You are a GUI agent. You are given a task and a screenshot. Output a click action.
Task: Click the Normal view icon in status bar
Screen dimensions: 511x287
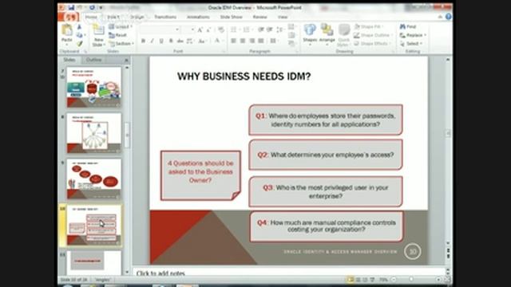coord(351,280)
